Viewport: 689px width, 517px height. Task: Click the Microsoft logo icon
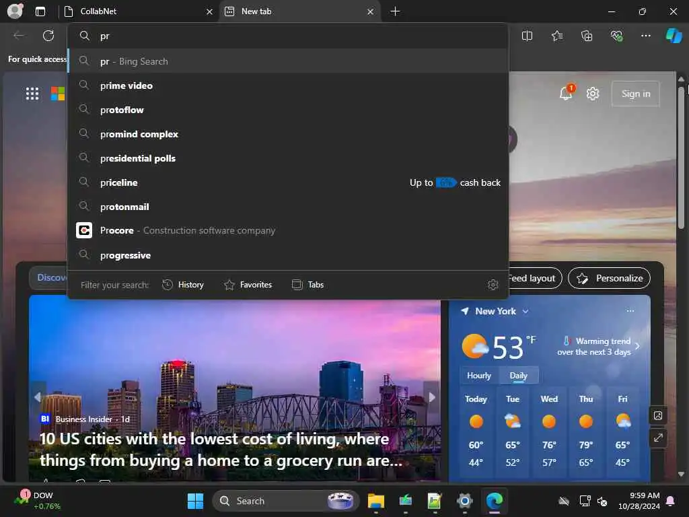(58, 94)
